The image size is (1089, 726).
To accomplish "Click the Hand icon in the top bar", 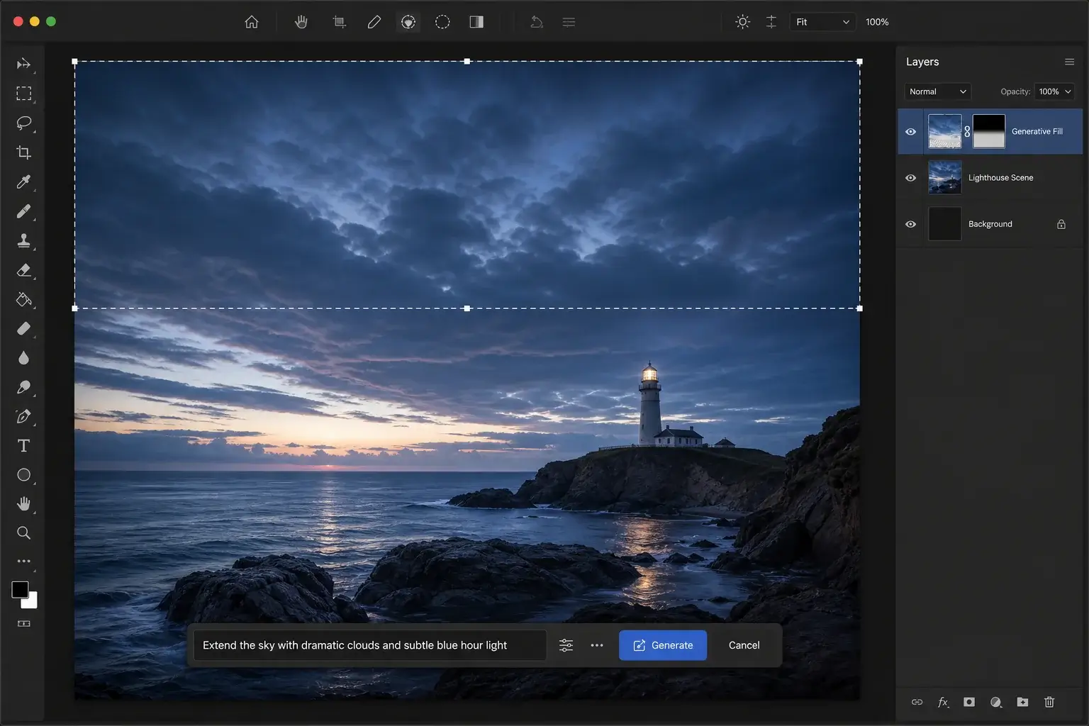I will pos(301,22).
